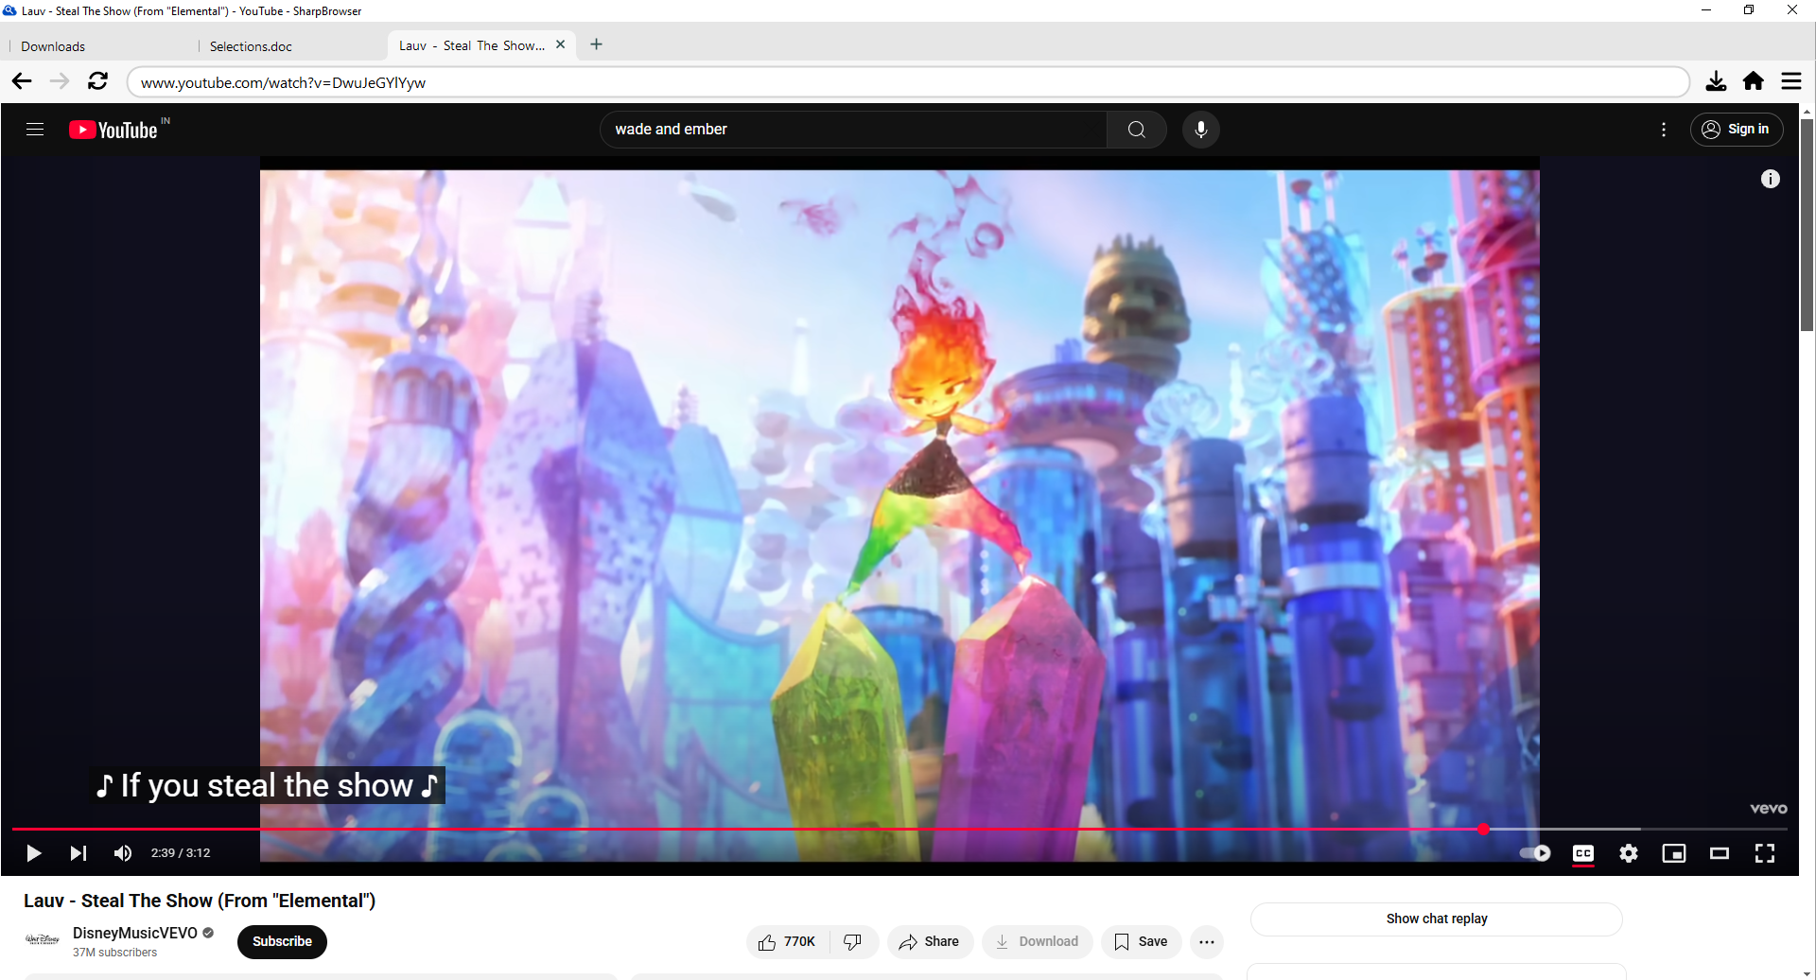Click the browser forward arrow
The height and width of the screenshot is (980, 1816).
(60, 81)
